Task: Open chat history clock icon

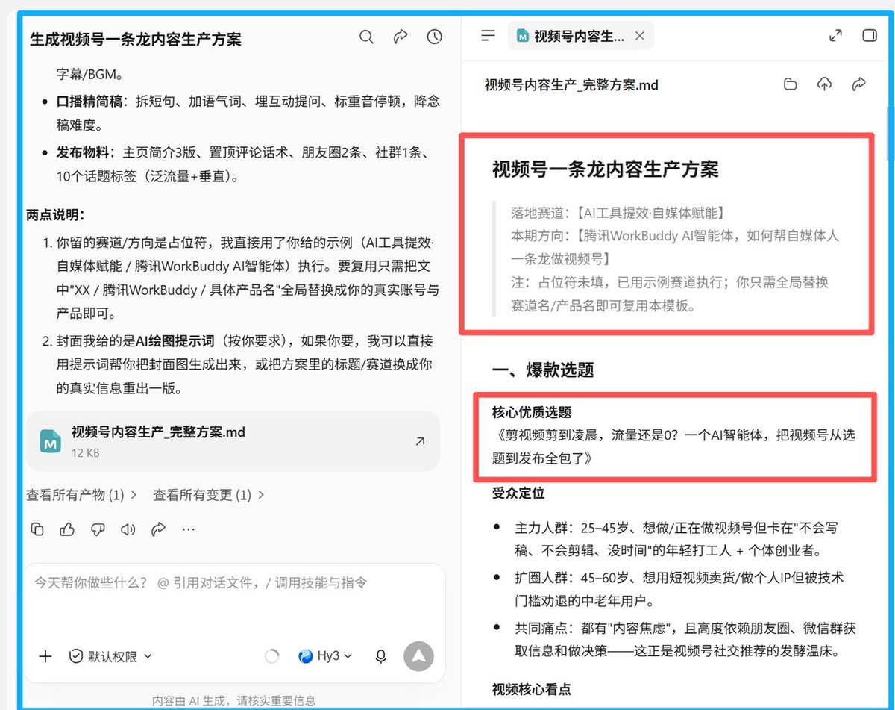Action: pyautogui.click(x=435, y=37)
